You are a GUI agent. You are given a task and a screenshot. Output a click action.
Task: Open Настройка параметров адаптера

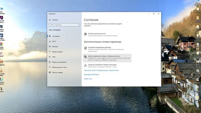pos(104,49)
